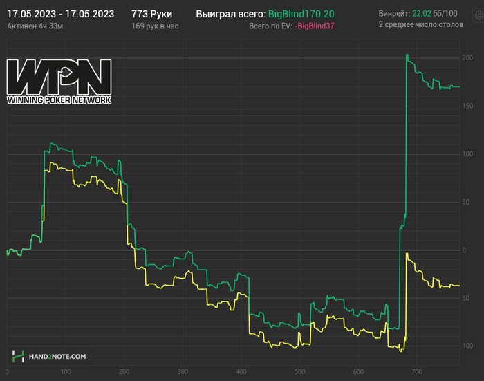Click the yellow EV line end point
Viewport: 484px width, 381px height.
pos(459,286)
